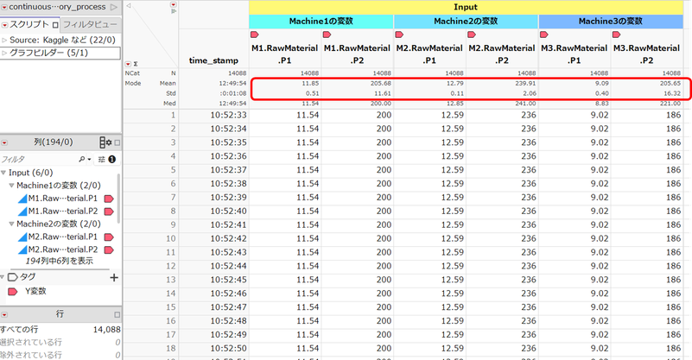Switch to the フィルタビュー tab
Viewport: 692px width, 360px height.
[x=90, y=25]
